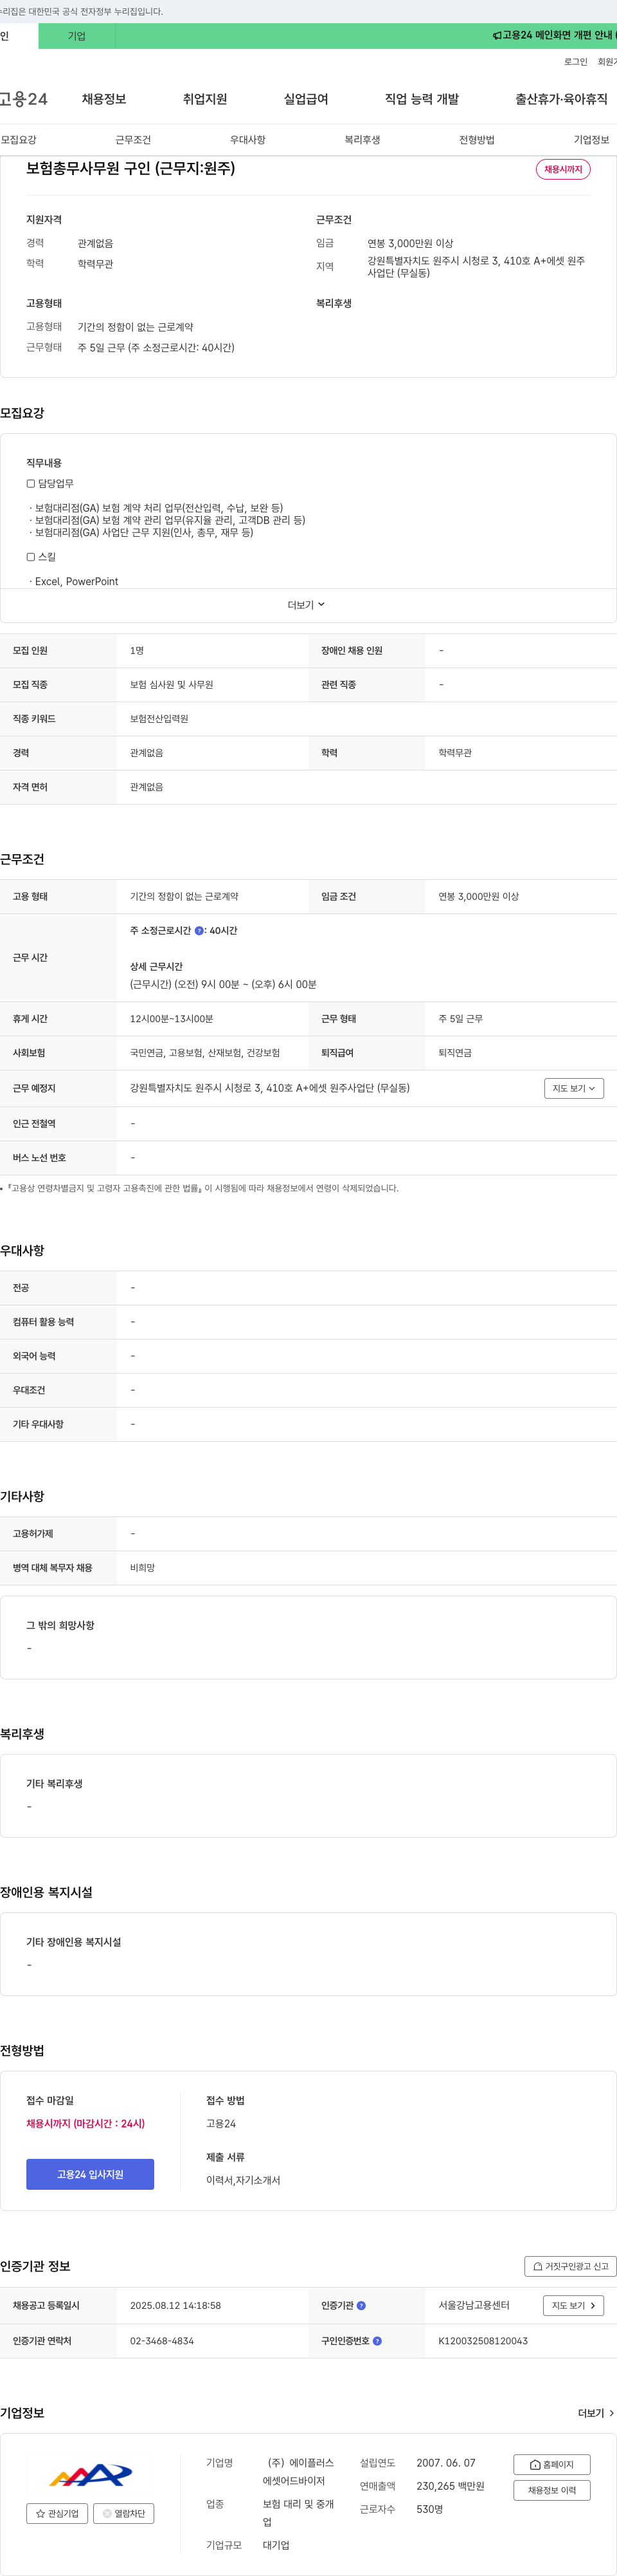Viewport: 617px width, 2576px height.
Task: Click the 230,265 백만원 sales figure
Action: click(451, 2486)
